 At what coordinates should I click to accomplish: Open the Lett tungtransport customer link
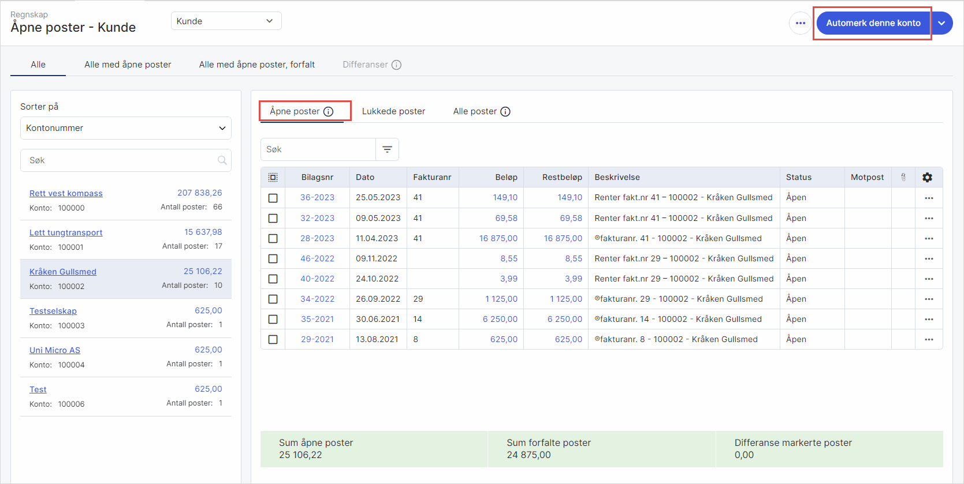66,232
